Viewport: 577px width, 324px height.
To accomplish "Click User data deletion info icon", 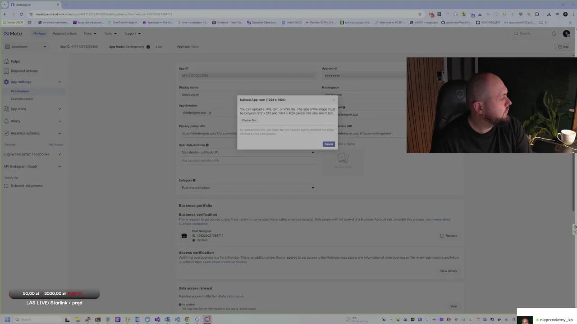I will click(207, 145).
